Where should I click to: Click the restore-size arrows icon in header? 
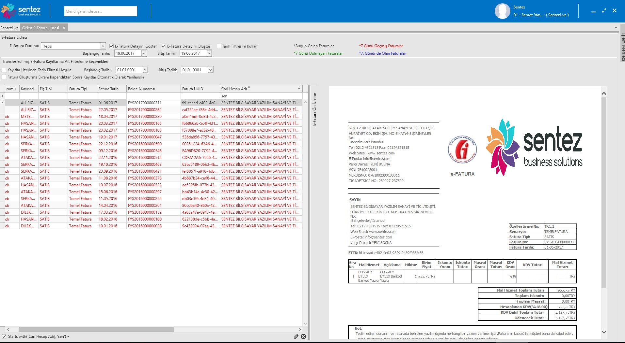(604, 10)
